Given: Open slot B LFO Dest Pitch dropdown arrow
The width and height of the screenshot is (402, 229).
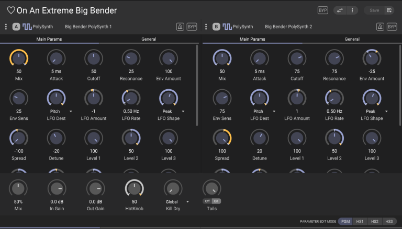Looking at the screenshot, I should (274, 112).
